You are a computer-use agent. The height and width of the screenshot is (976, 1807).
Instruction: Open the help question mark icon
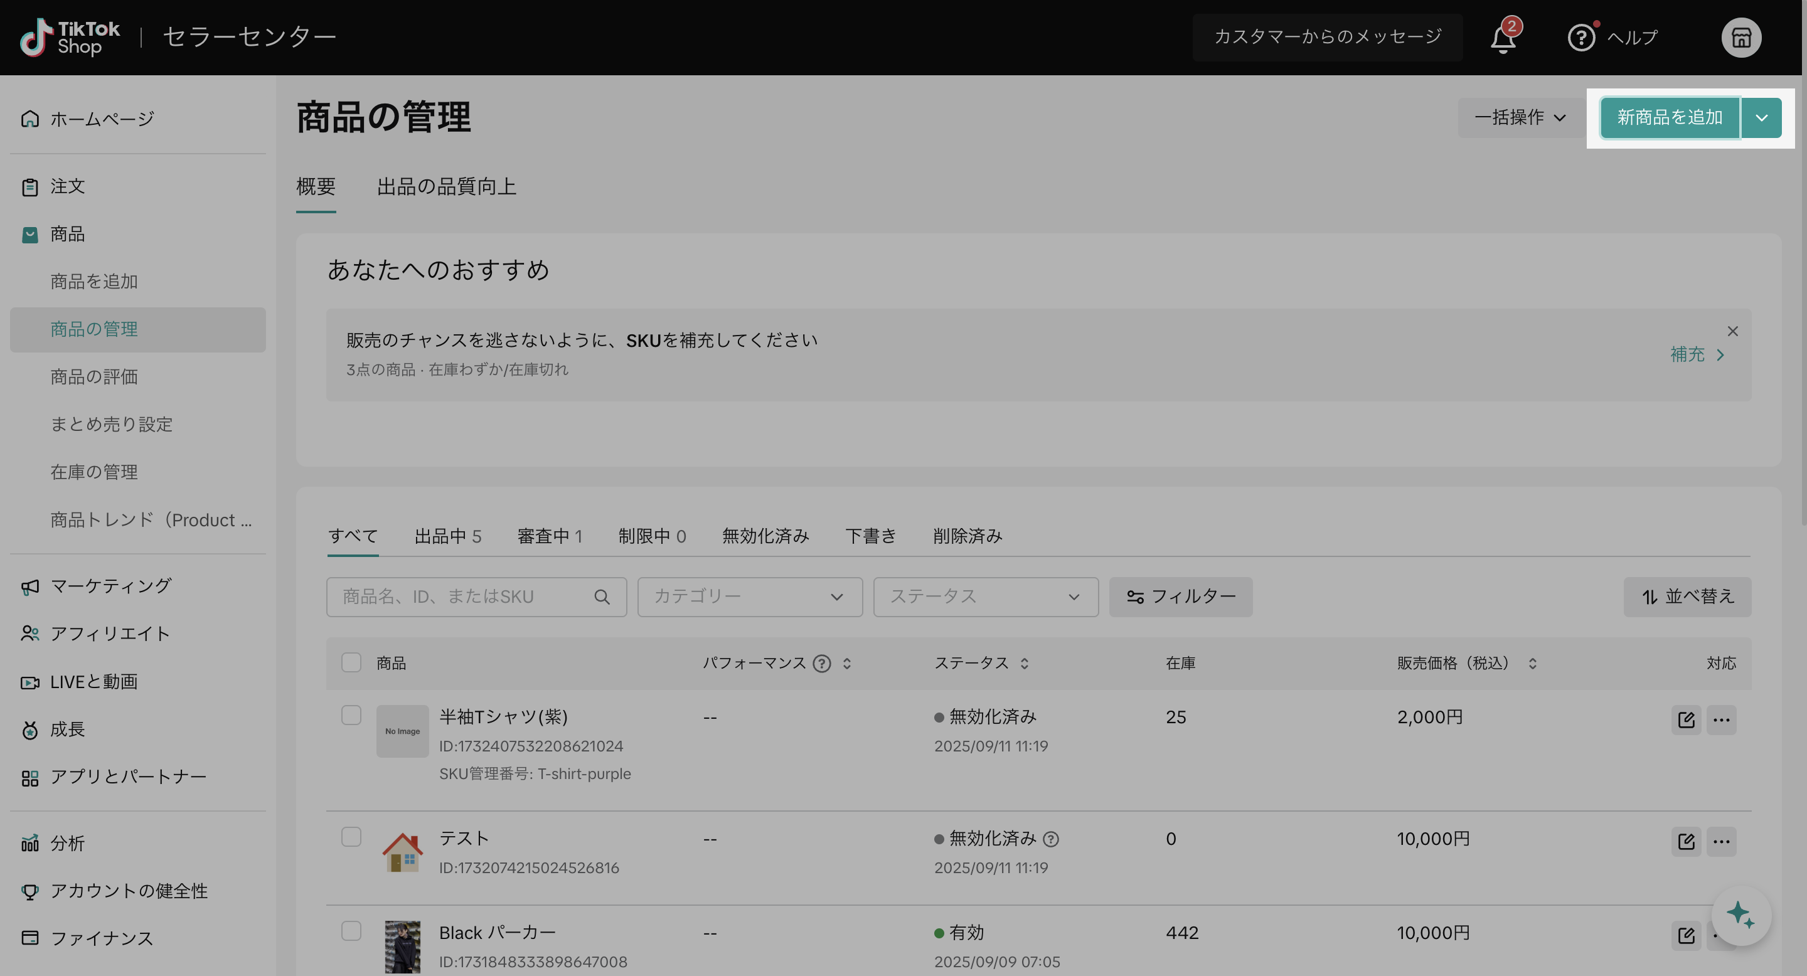pos(1581,37)
